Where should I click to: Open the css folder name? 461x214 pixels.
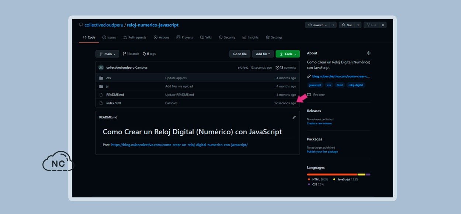(108, 78)
